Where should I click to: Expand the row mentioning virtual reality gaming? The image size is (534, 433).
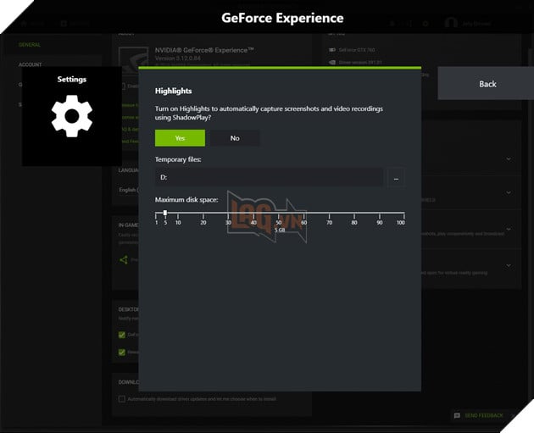coord(508,265)
